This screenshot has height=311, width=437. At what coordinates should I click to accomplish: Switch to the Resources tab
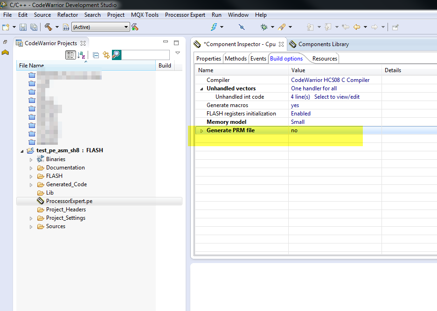325,59
